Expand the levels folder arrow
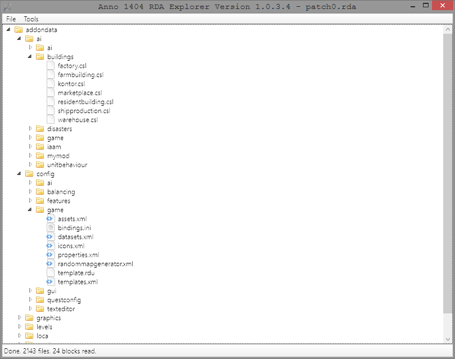455x359 pixels. click(20, 326)
